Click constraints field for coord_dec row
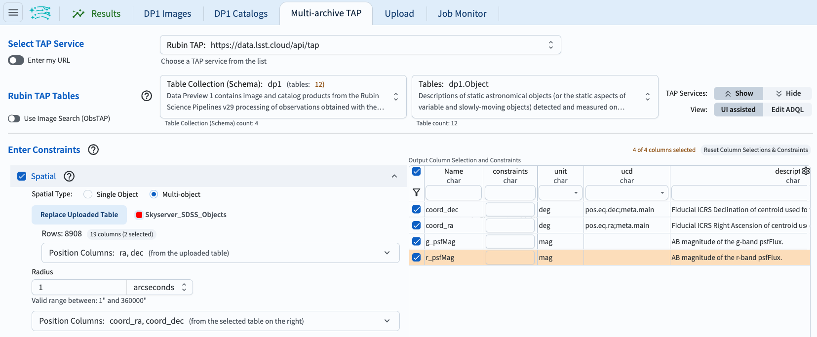The width and height of the screenshot is (817, 337). (x=510, y=209)
